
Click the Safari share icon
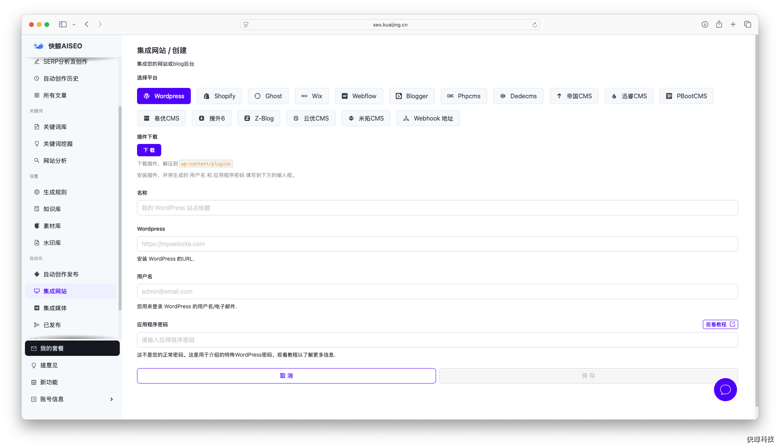point(719,24)
